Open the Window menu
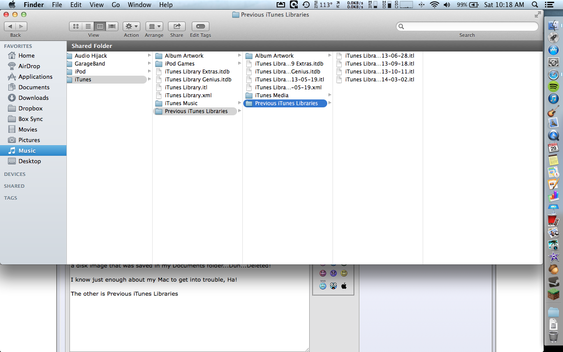Image resolution: width=563 pixels, height=352 pixels. tap(139, 5)
